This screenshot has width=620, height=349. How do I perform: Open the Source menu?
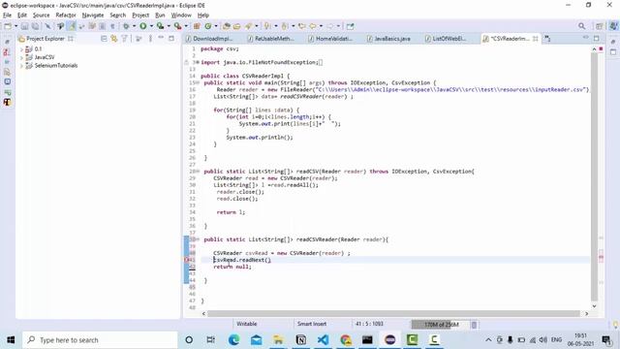click(x=41, y=16)
